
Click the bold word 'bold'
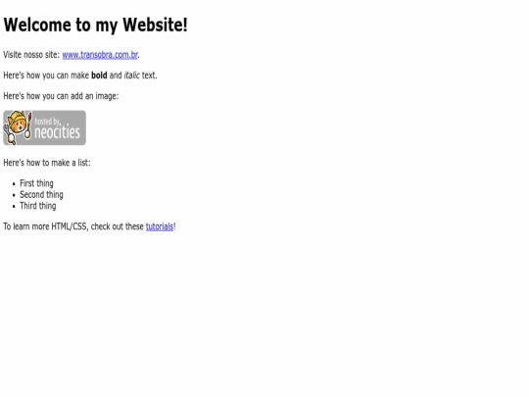99,75
